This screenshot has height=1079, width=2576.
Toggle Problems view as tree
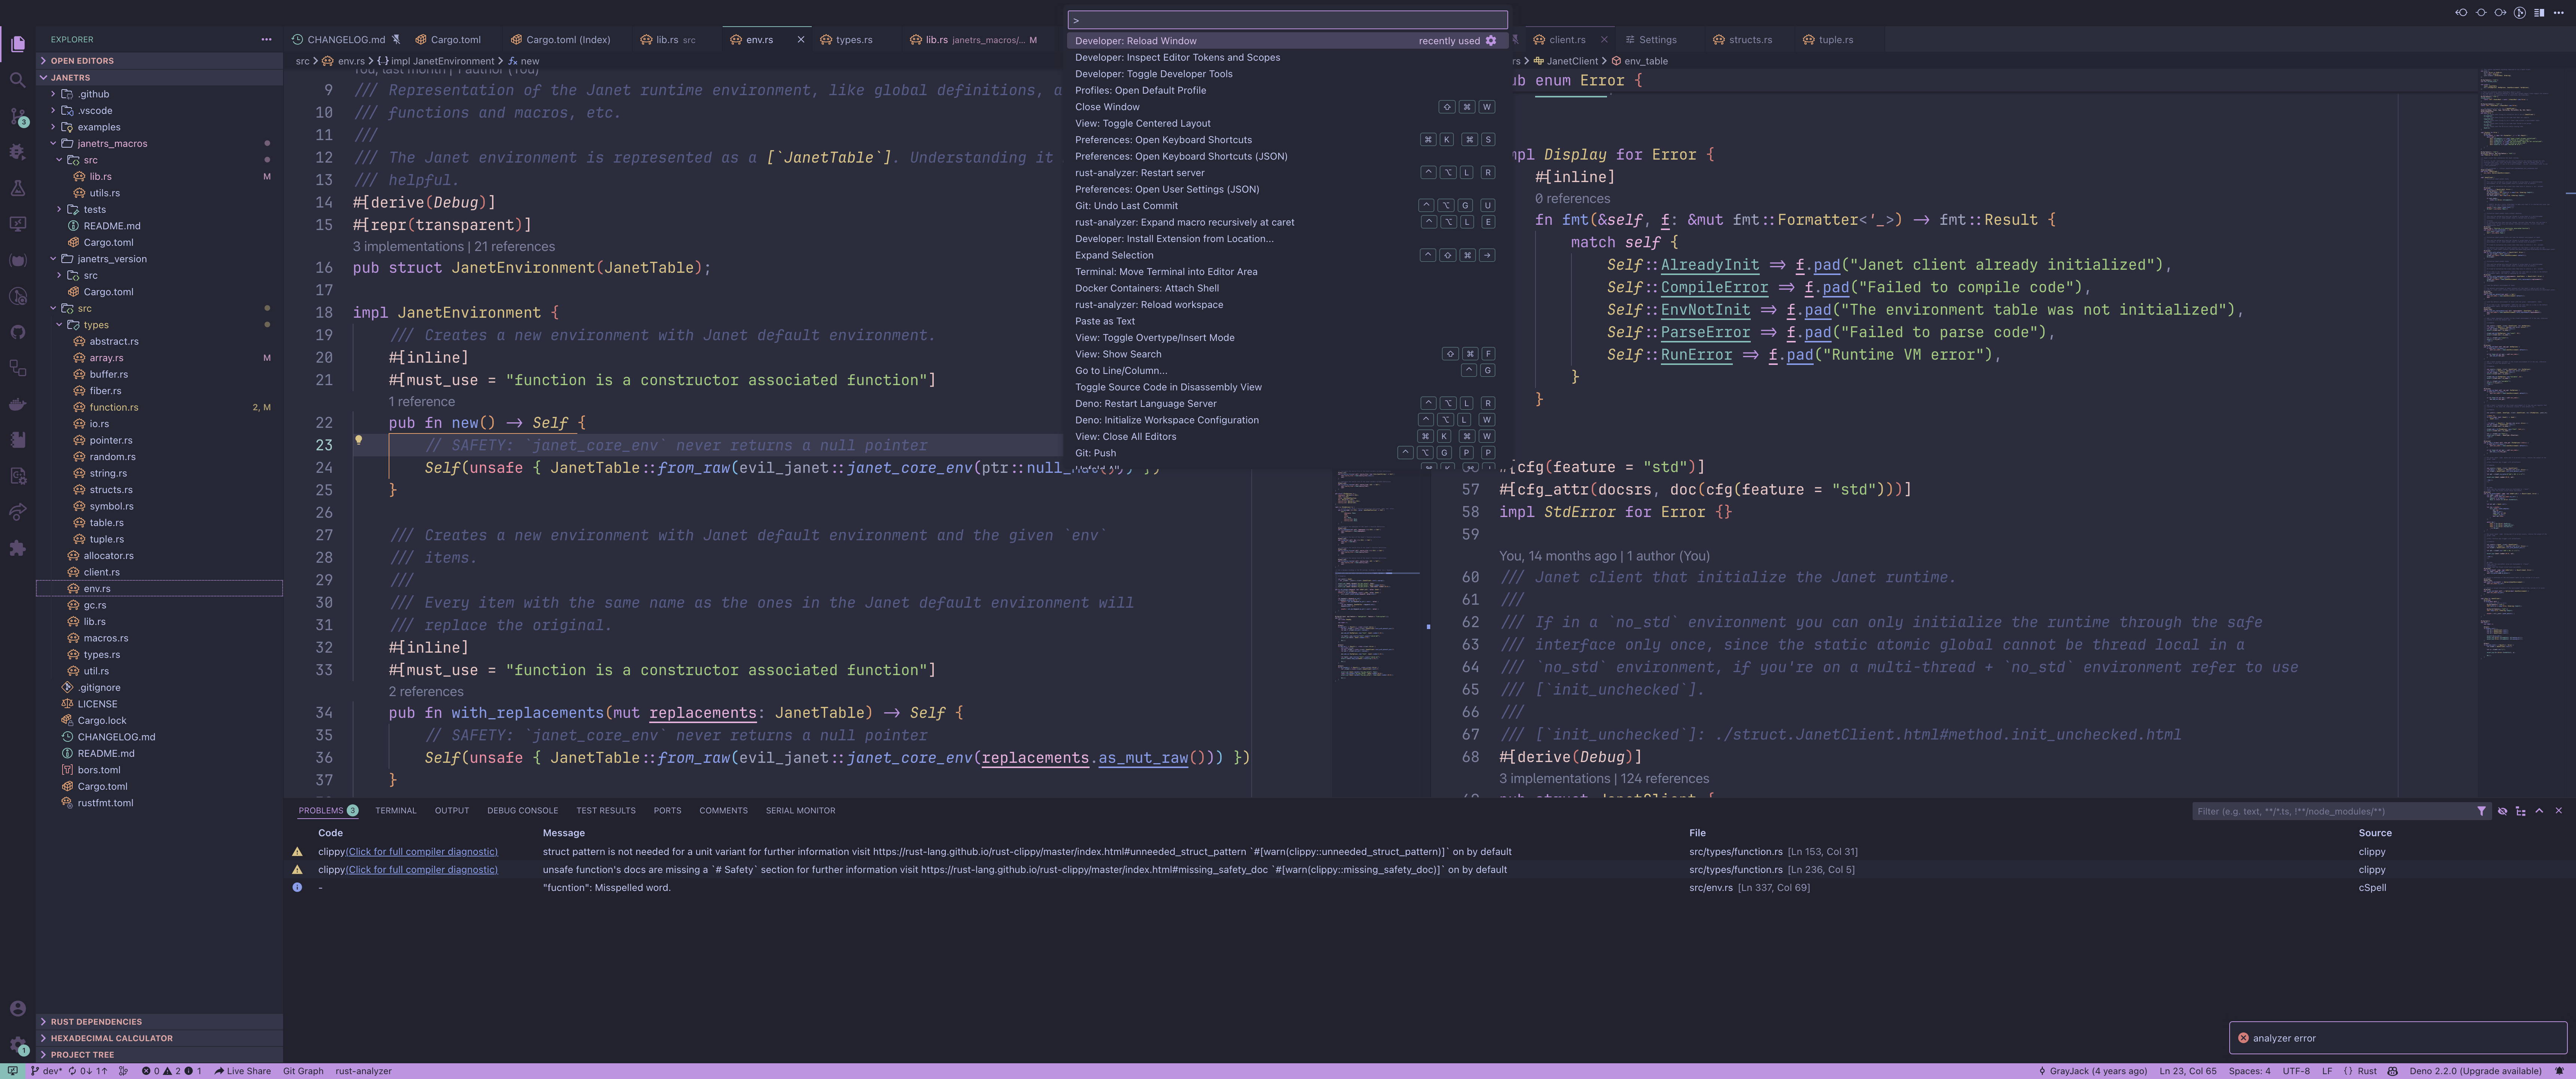point(2520,811)
